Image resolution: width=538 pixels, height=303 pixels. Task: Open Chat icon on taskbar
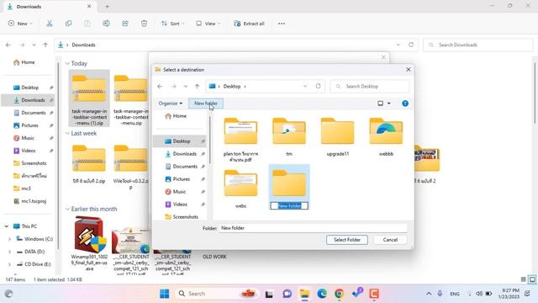click(287, 294)
